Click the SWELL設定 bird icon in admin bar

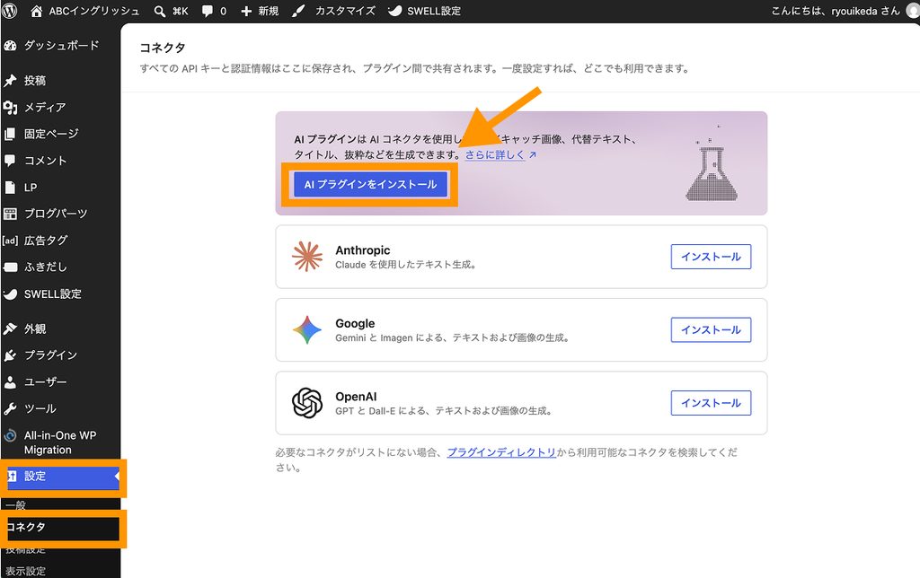pos(395,11)
